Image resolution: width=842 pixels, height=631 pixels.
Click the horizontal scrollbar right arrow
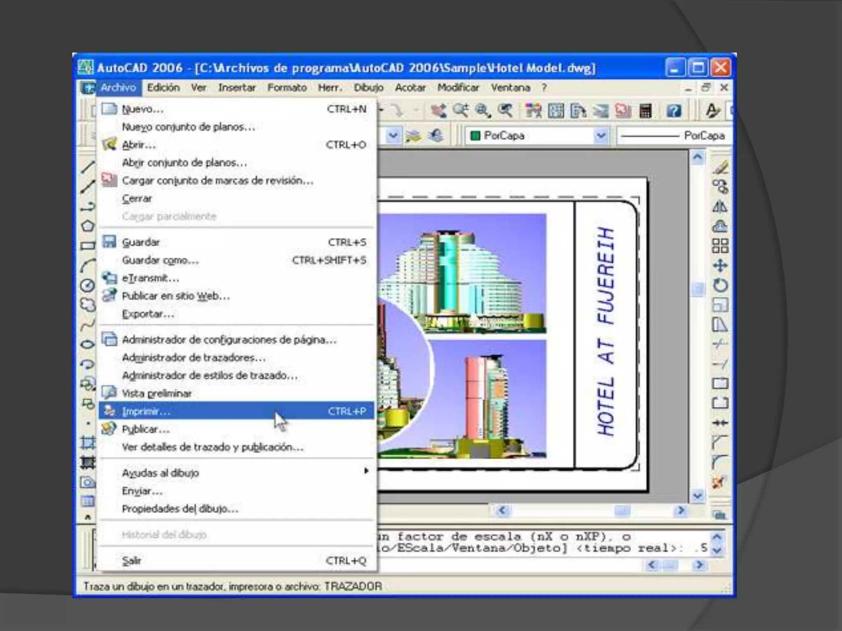(681, 511)
